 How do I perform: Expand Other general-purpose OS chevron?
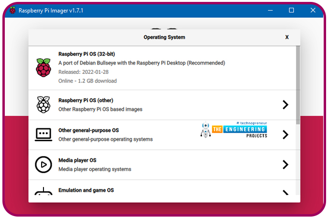285,135
